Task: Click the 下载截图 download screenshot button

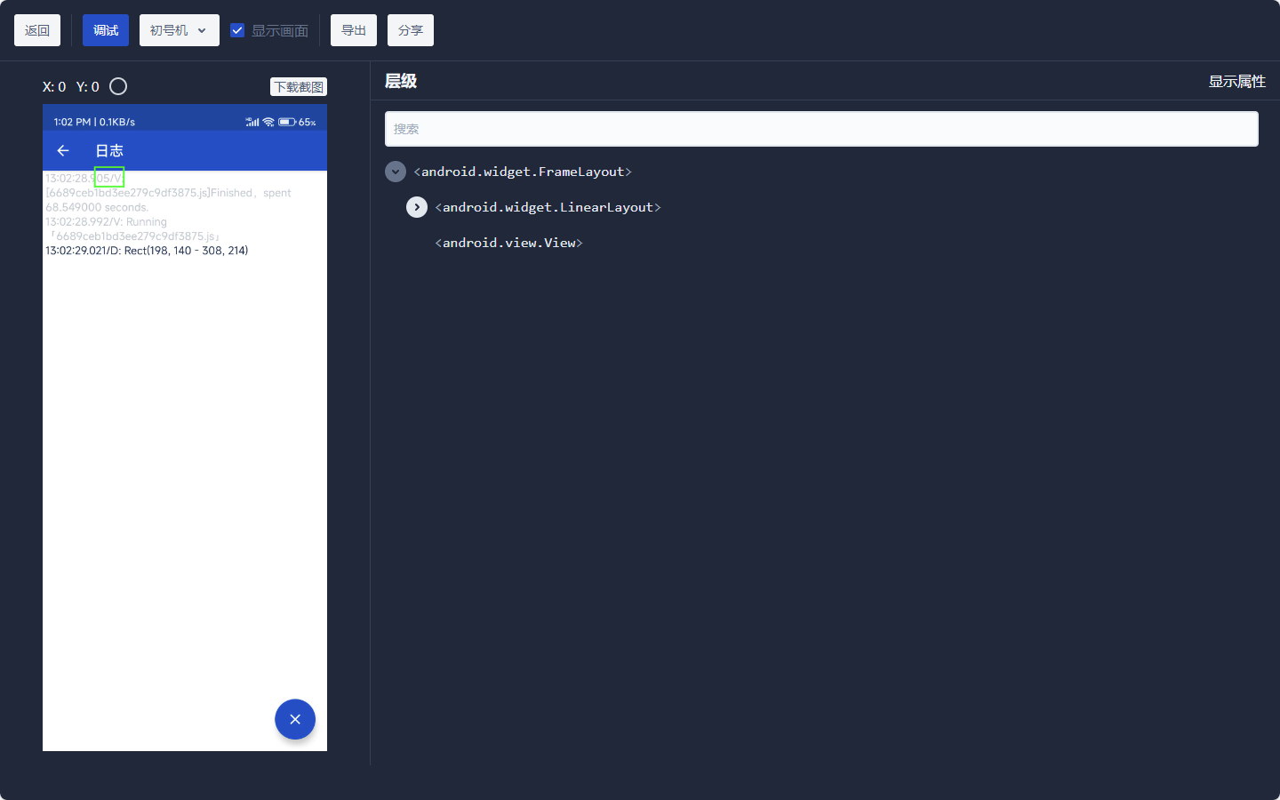Action: coord(299,86)
